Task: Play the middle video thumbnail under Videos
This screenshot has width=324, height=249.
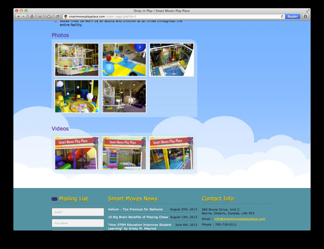Action: (124, 153)
